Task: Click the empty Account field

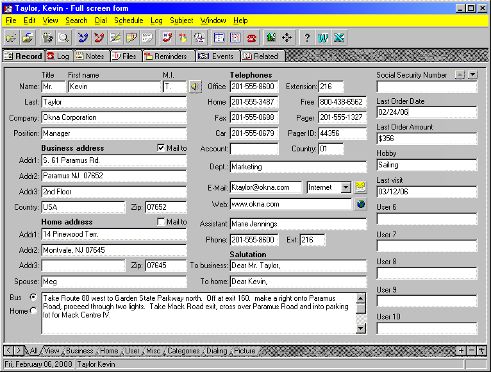Action: [x=254, y=149]
